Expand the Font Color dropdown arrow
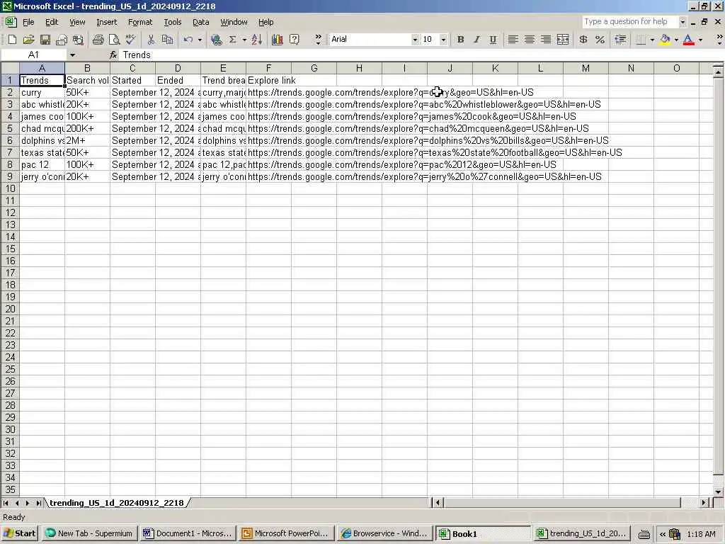The width and height of the screenshot is (725, 544). (x=700, y=40)
